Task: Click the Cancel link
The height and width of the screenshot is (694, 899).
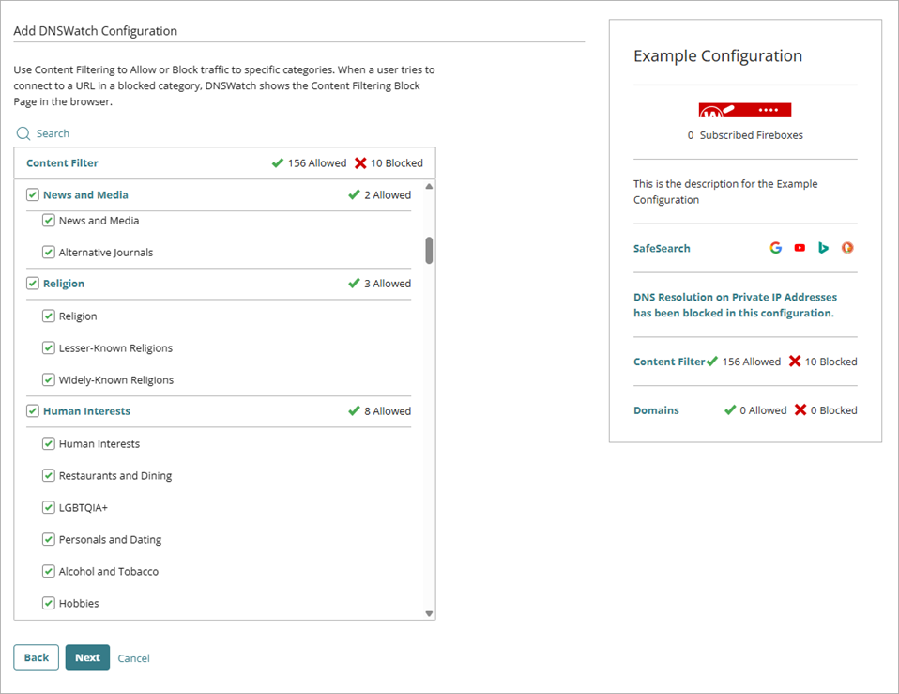Action: pos(133,658)
